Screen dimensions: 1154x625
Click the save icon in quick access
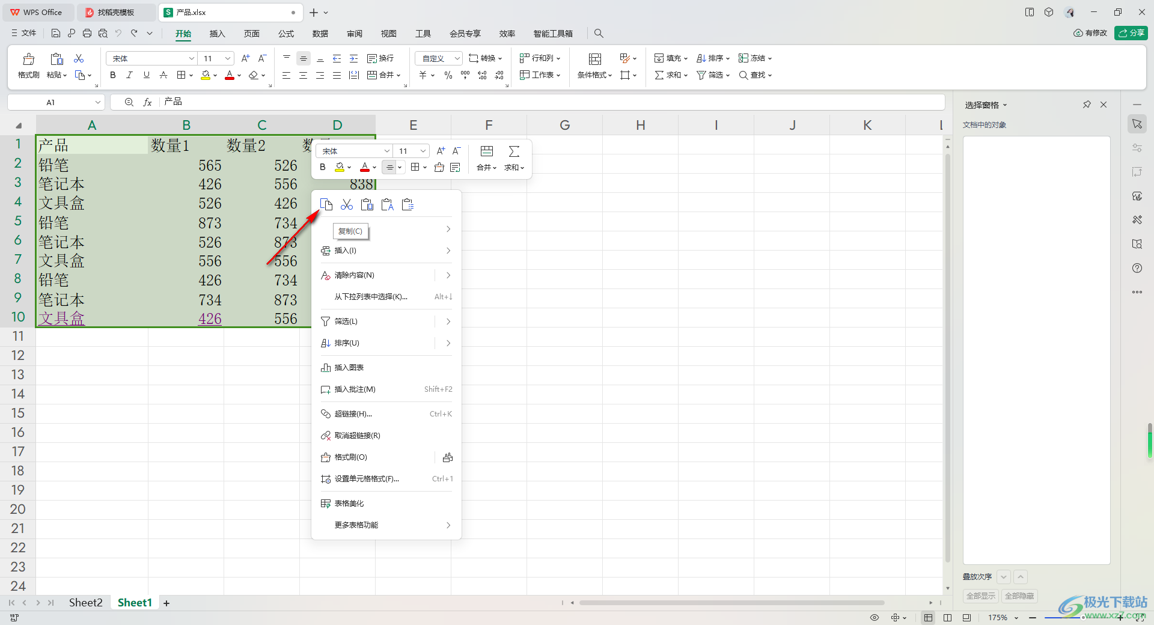tap(56, 33)
